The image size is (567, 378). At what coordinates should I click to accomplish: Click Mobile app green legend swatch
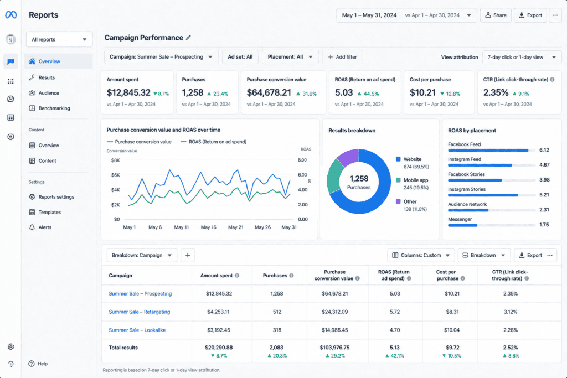point(398,180)
